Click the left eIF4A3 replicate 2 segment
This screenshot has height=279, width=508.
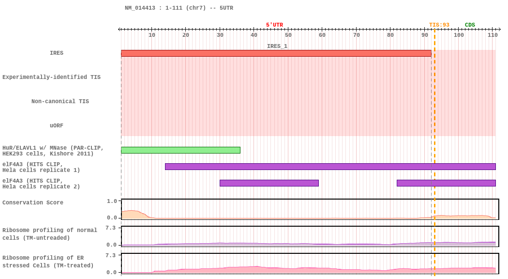point(269,183)
